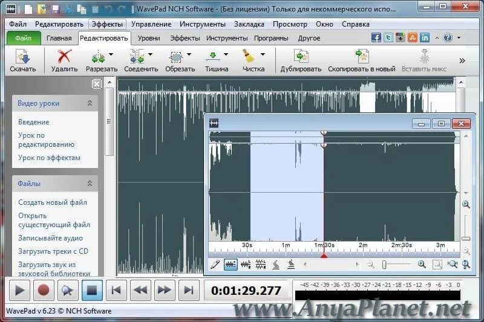Click Создать новый файл link

coord(53,202)
